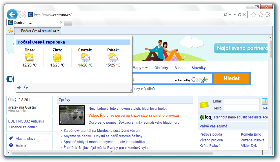This screenshot has height=162, width=280.
Task: Click the weather icon for Pátek
Action: (x=113, y=57)
